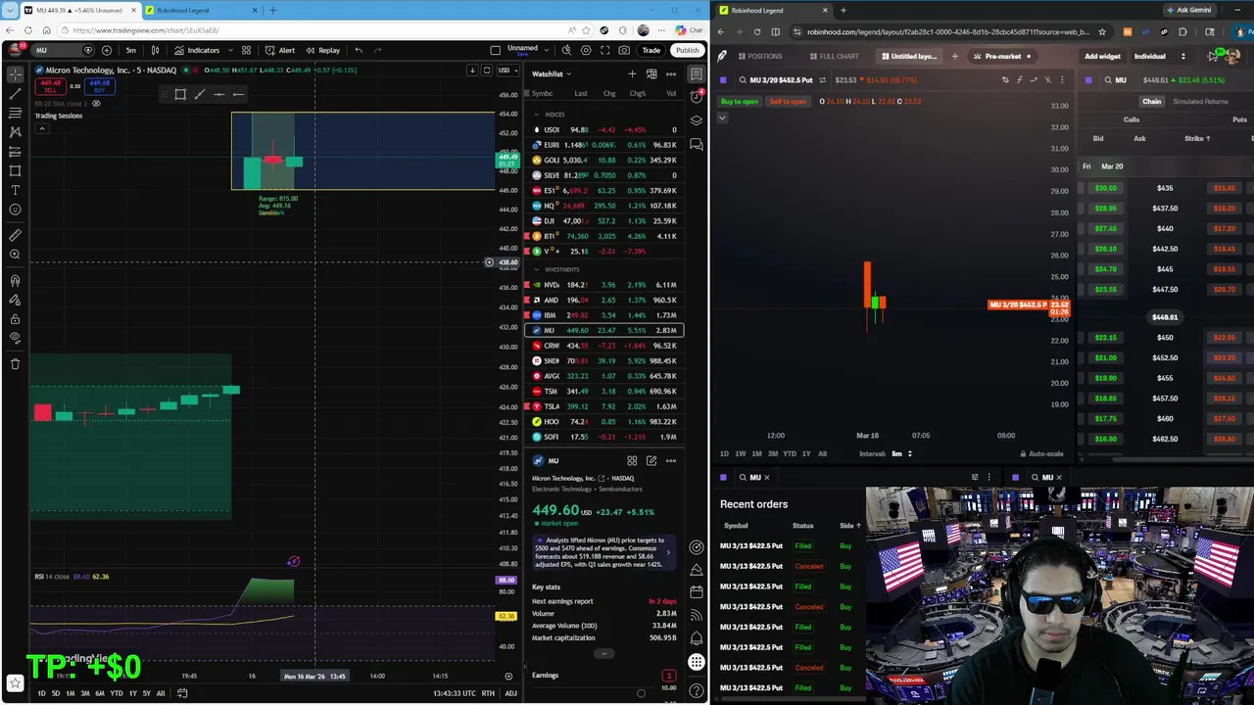
Task: Collapse the INVESTMENTS section in watchlist
Action: coord(536,269)
